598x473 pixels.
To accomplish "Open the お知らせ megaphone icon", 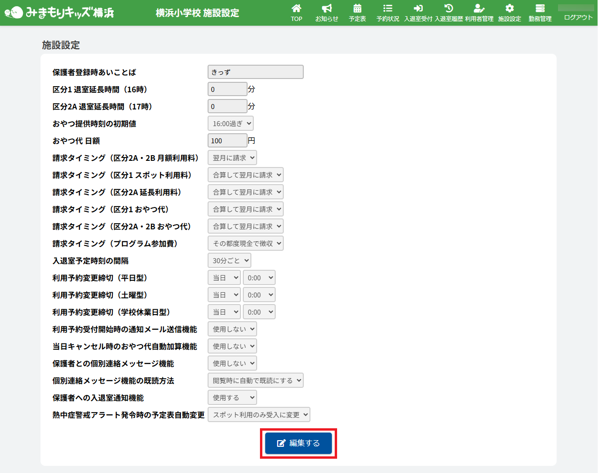I will (327, 9).
